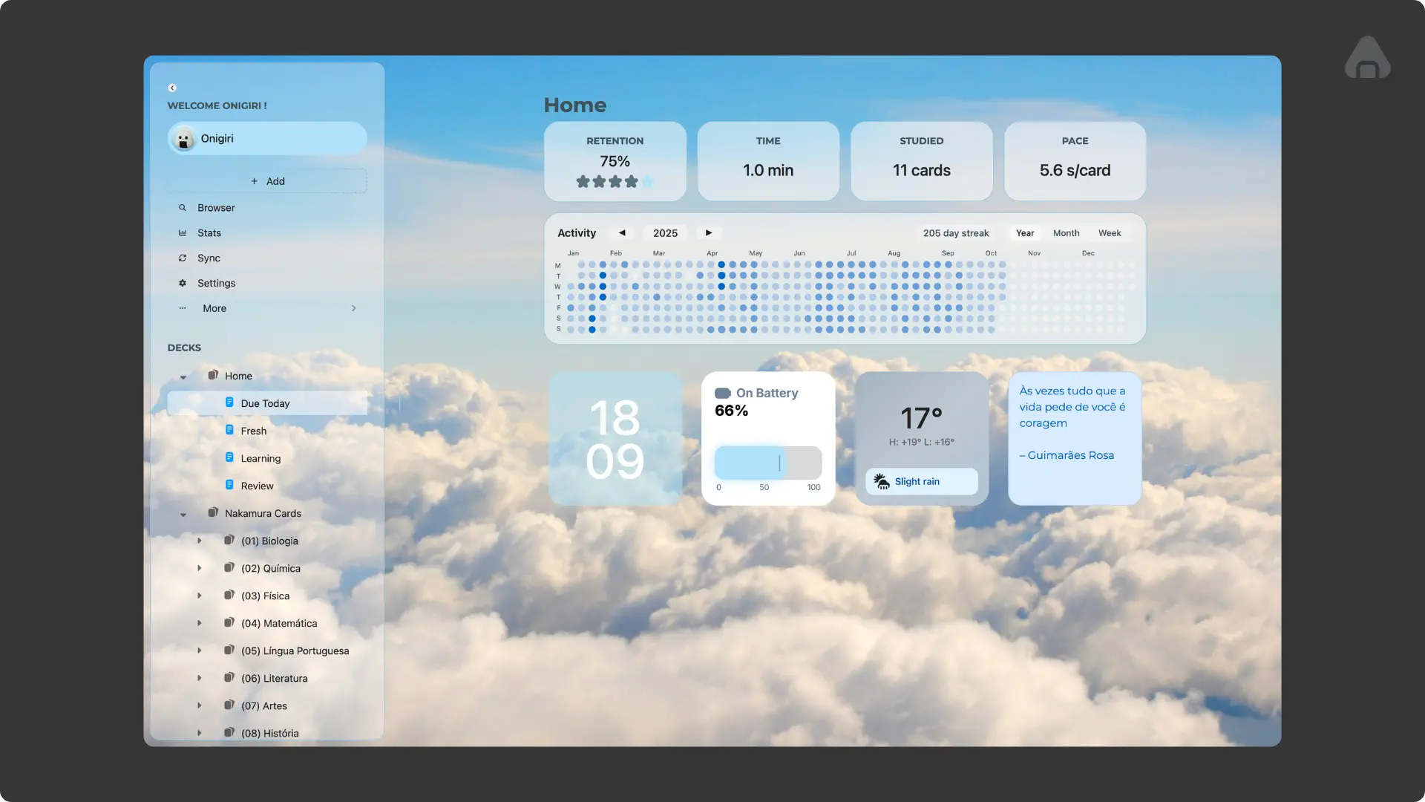Click the Retention 75% stat card
Screen dimensions: 1425x802
tap(615, 161)
